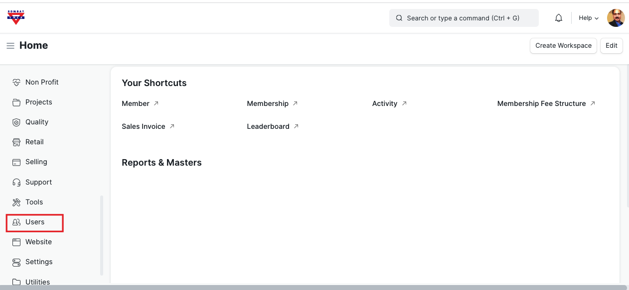Click the Users people icon
Screen dimensions: 629x290
point(16,222)
